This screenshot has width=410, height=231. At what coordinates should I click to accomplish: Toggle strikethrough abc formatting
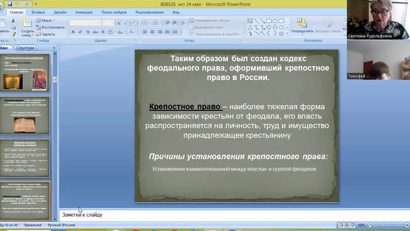(x=95, y=32)
